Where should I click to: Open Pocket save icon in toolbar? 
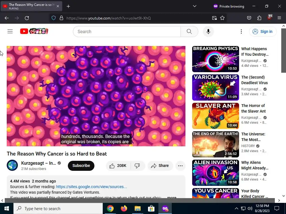[x=249, y=18]
